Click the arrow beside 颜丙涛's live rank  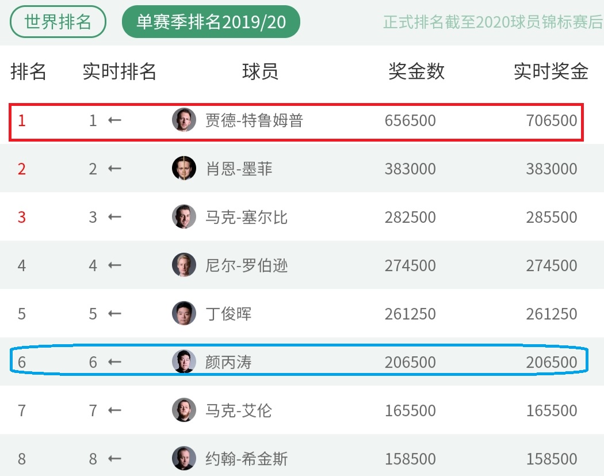point(114,363)
